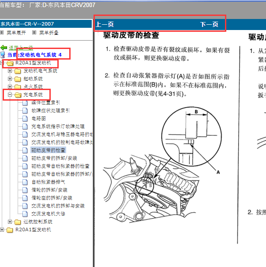Click the 菜单展开 label
Screen dimensions: 266x267
[x=16, y=33]
